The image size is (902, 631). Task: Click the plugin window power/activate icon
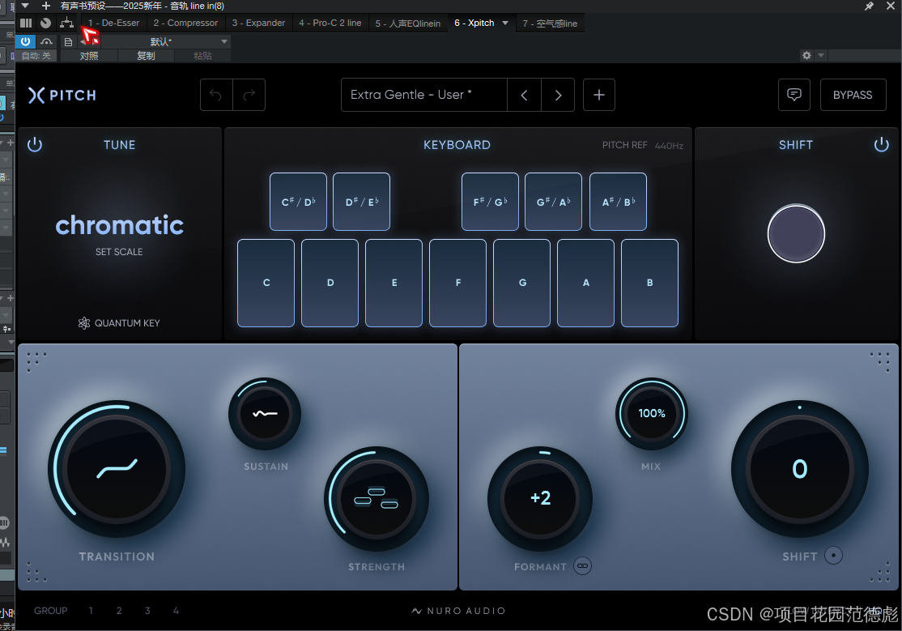[x=25, y=41]
